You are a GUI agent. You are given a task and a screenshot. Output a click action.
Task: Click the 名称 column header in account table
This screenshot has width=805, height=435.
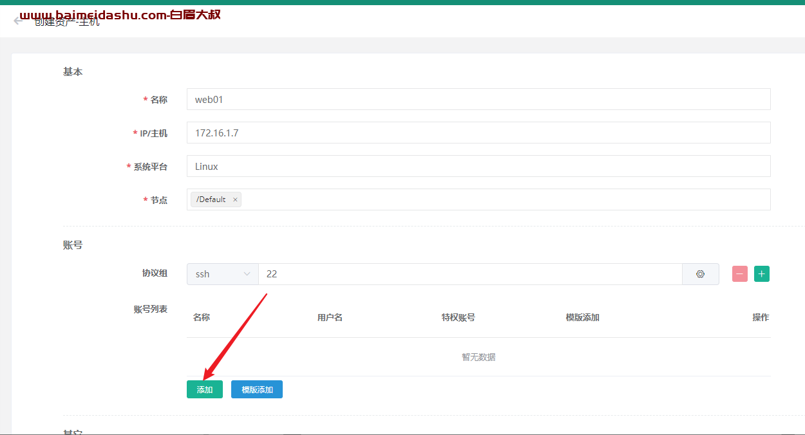click(202, 317)
